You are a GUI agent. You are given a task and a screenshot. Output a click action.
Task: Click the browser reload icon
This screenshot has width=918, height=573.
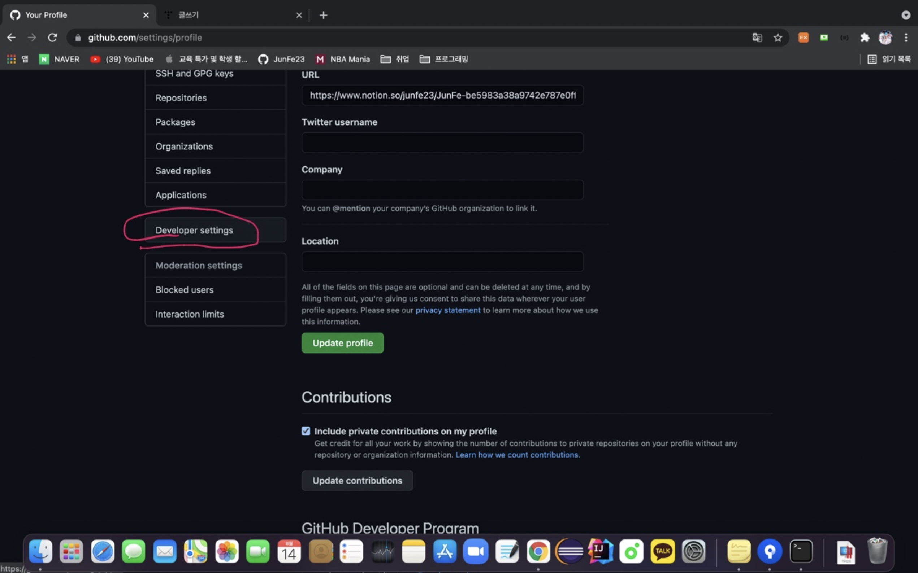point(52,38)
